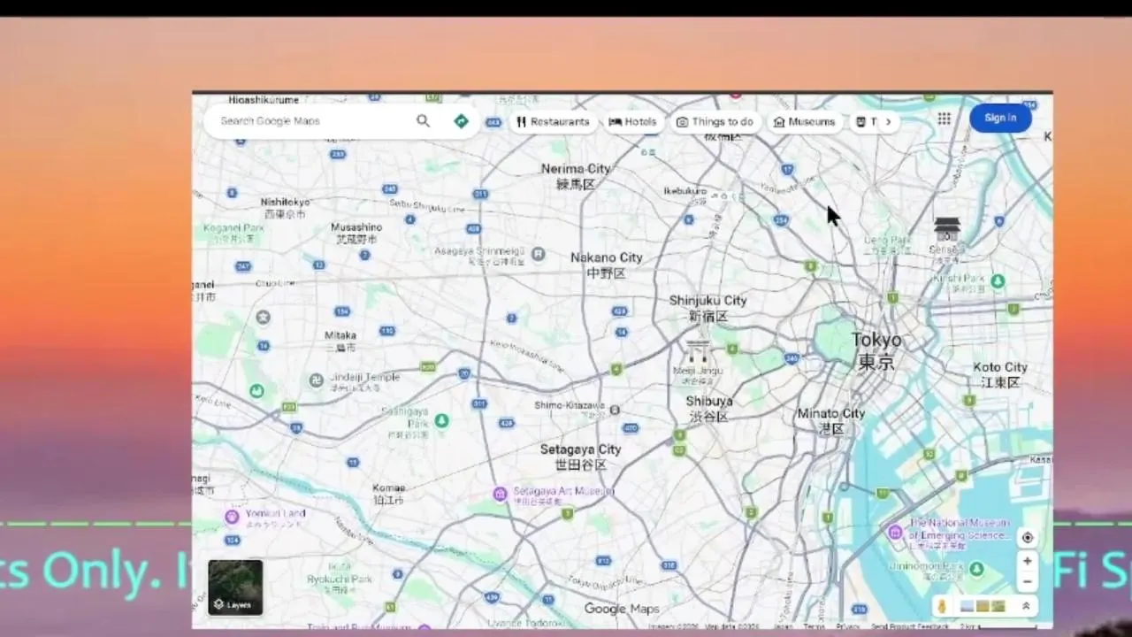Select the Restaurants category chip
The height and width of the screenshot is (637, 1132).
(x=553, y=122)
